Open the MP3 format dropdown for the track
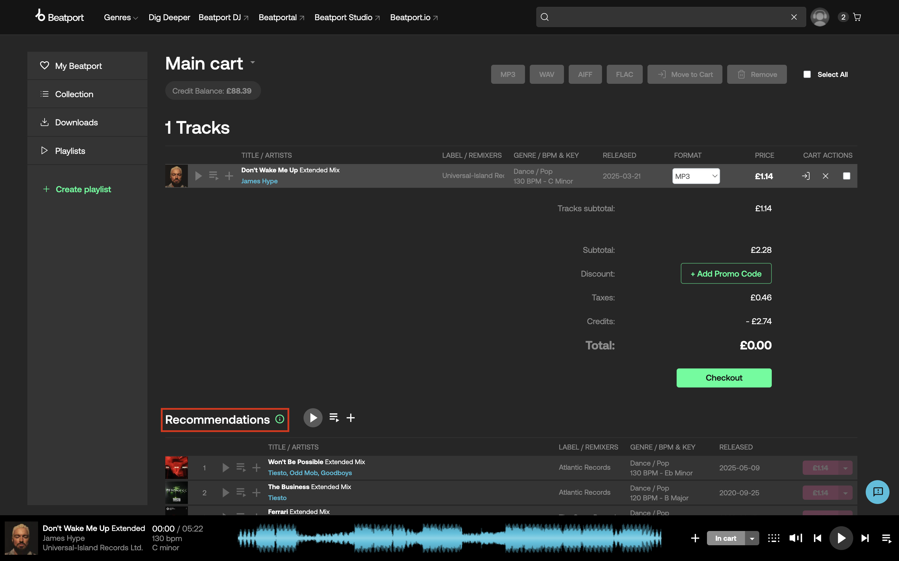Viewport: 899px width, 561px height. (x=696, y=176)
